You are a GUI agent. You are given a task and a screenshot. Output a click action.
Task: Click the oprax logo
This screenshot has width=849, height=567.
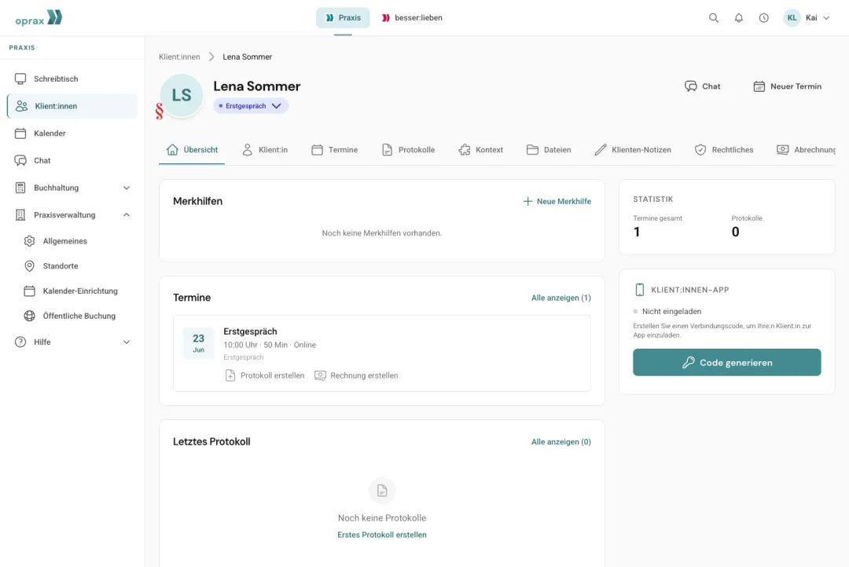pos(39,18)
